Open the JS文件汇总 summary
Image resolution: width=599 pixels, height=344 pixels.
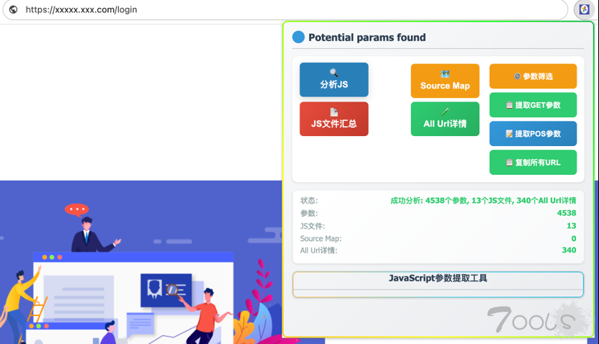(x=334, y=119)
